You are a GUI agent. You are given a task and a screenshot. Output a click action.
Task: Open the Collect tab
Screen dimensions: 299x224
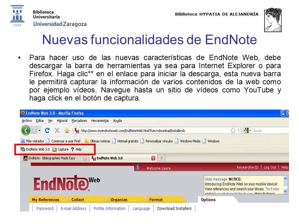(x=78, y=200)
